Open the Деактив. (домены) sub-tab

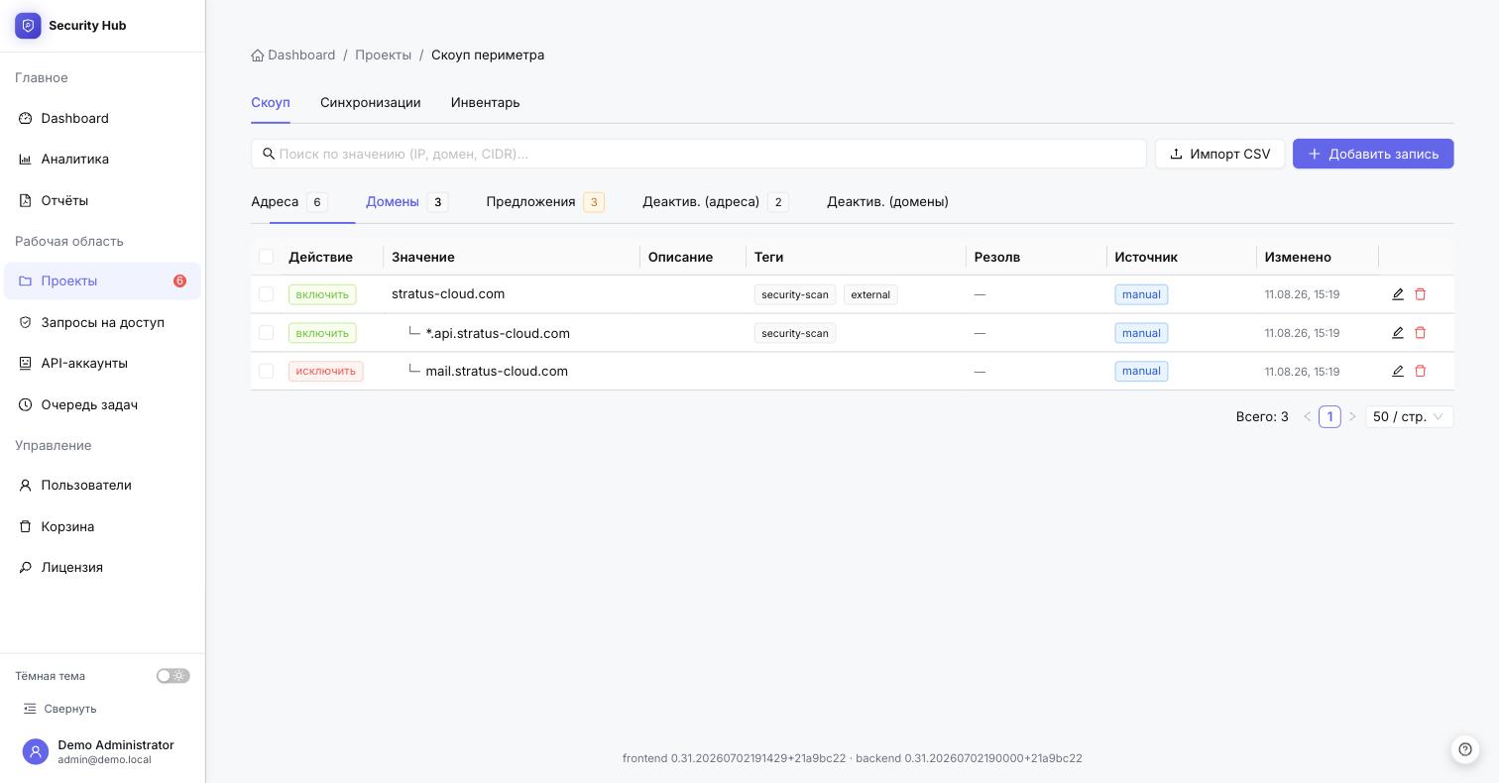tap(887, 202)
